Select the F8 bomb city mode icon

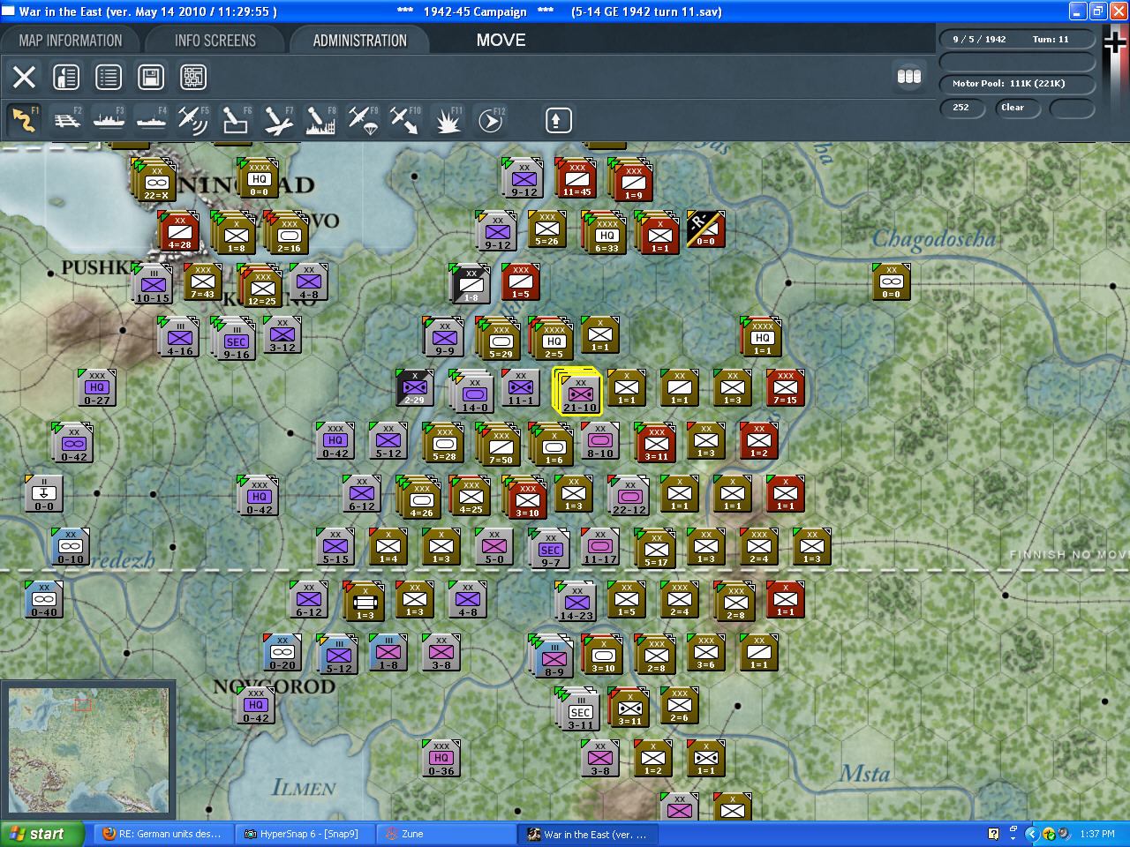(320, 120)
